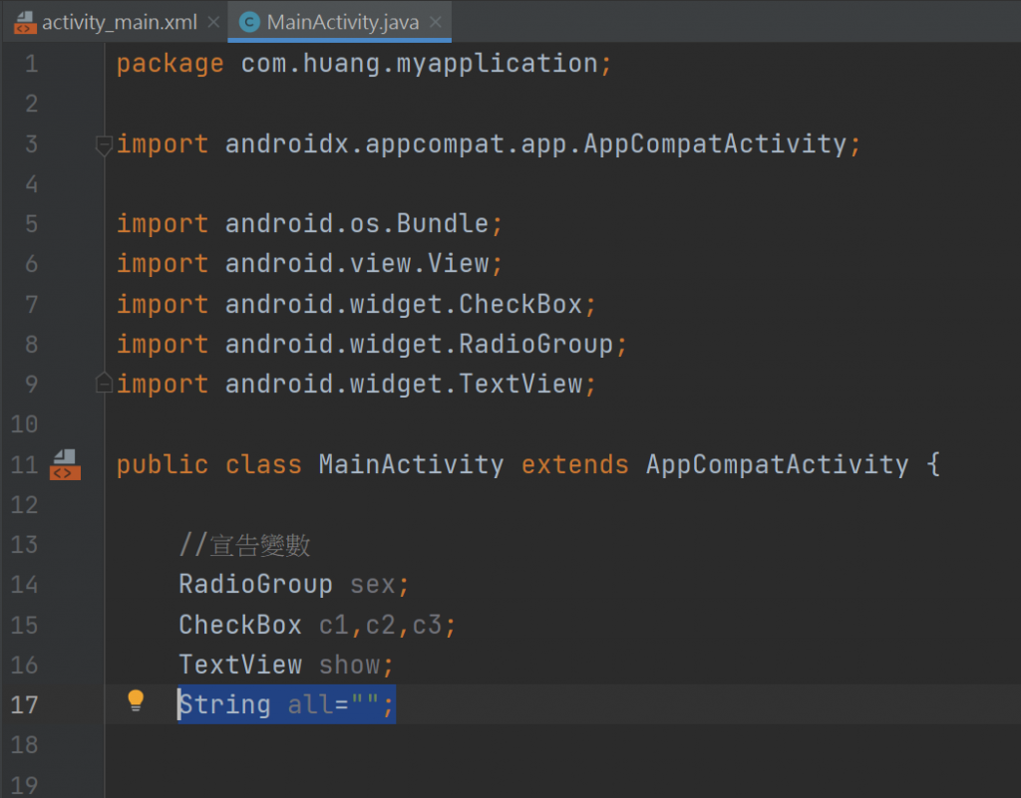Click line number 1 in the gutter
Screen dimensions: 1021x798
pyautogui.click(x=29, y=64)
